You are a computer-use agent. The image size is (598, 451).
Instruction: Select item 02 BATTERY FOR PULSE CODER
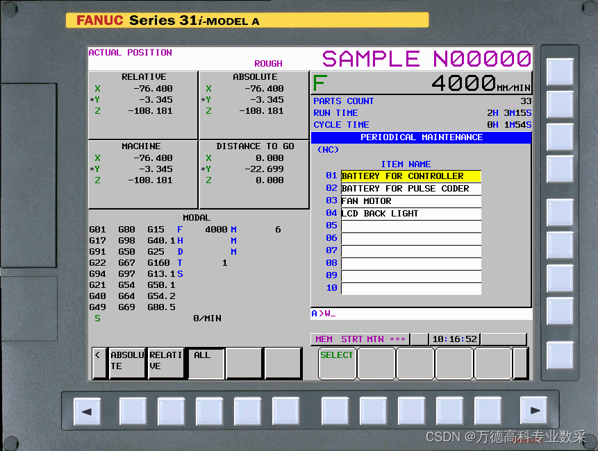coord(411,189)
